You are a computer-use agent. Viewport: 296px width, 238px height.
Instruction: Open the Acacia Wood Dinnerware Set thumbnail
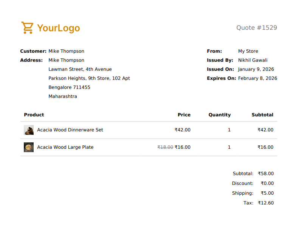[x=29, y=130]
